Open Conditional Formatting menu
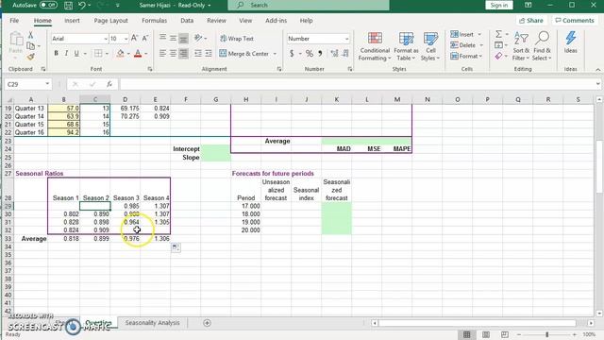This screenshot has height=340, width=604. (375, 46)
